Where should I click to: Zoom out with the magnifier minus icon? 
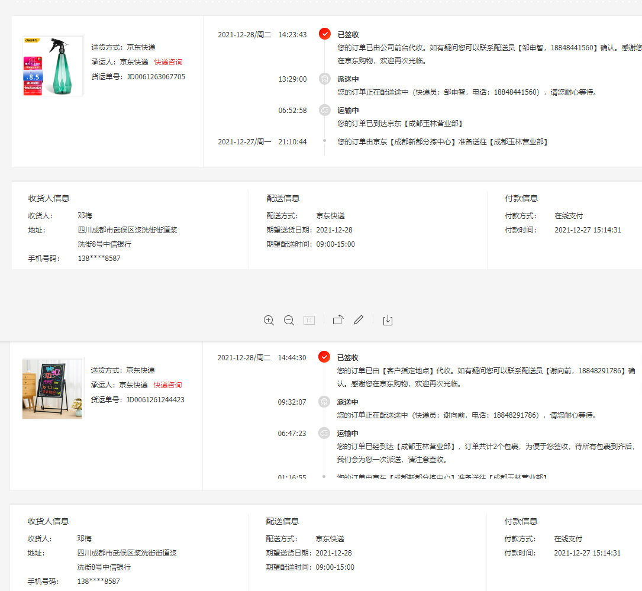pos(289,320)
